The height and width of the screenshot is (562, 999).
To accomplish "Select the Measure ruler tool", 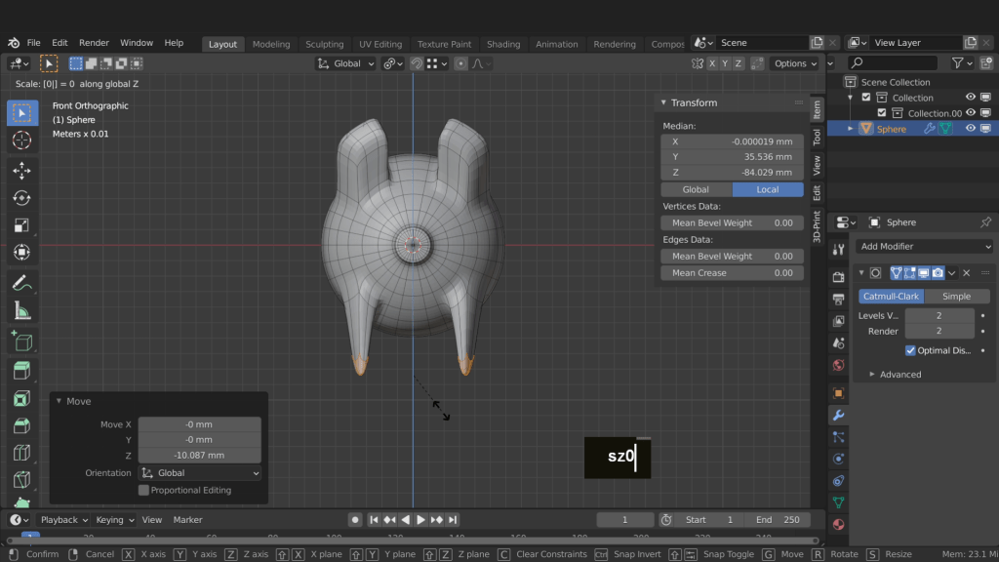I will tap(21, 310).
